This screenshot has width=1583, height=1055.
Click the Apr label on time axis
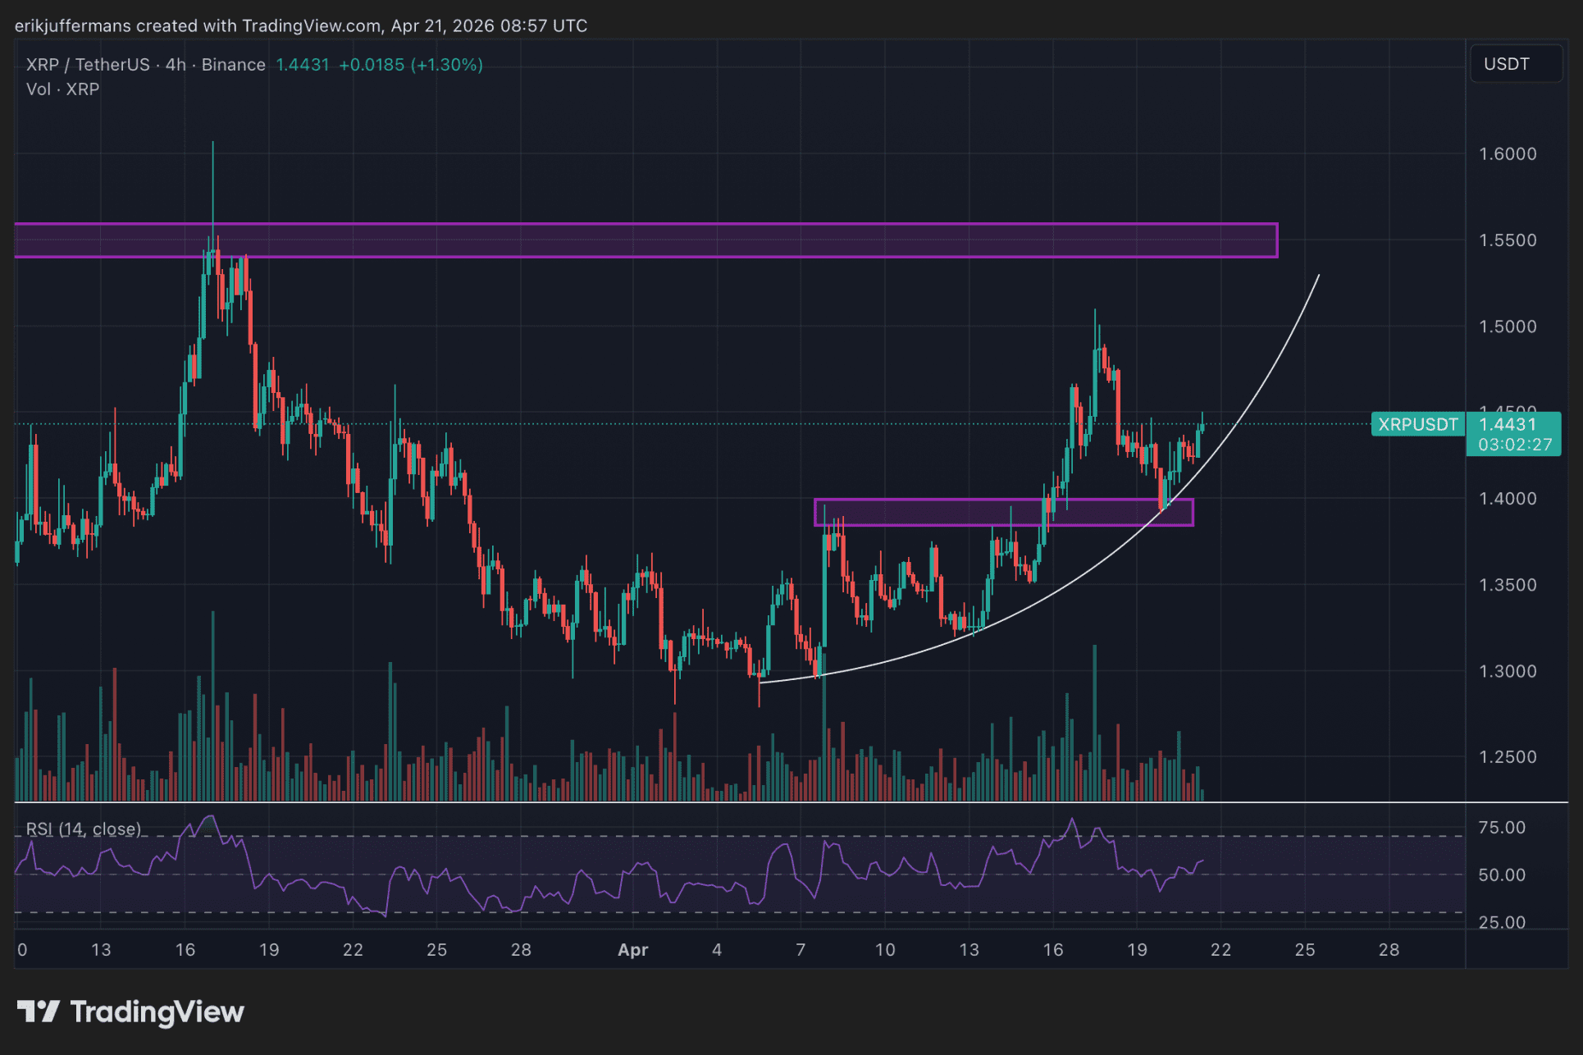point(632,950)
